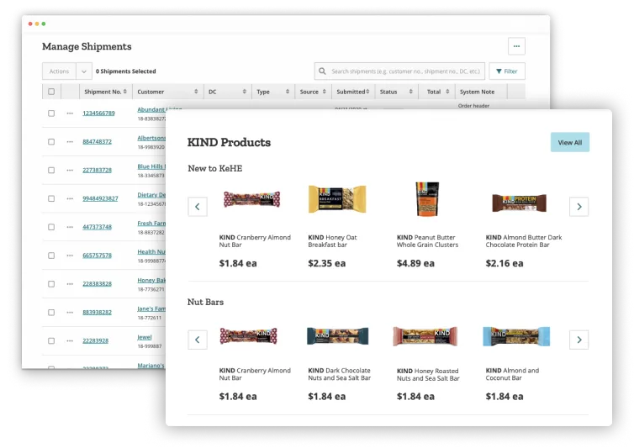
Task: Select the Almond Butter Dark Chocolate Protein Bar image
Action: click(519, 203)
